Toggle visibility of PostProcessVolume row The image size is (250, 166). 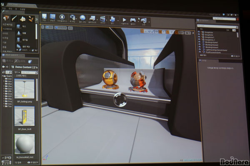200,51
